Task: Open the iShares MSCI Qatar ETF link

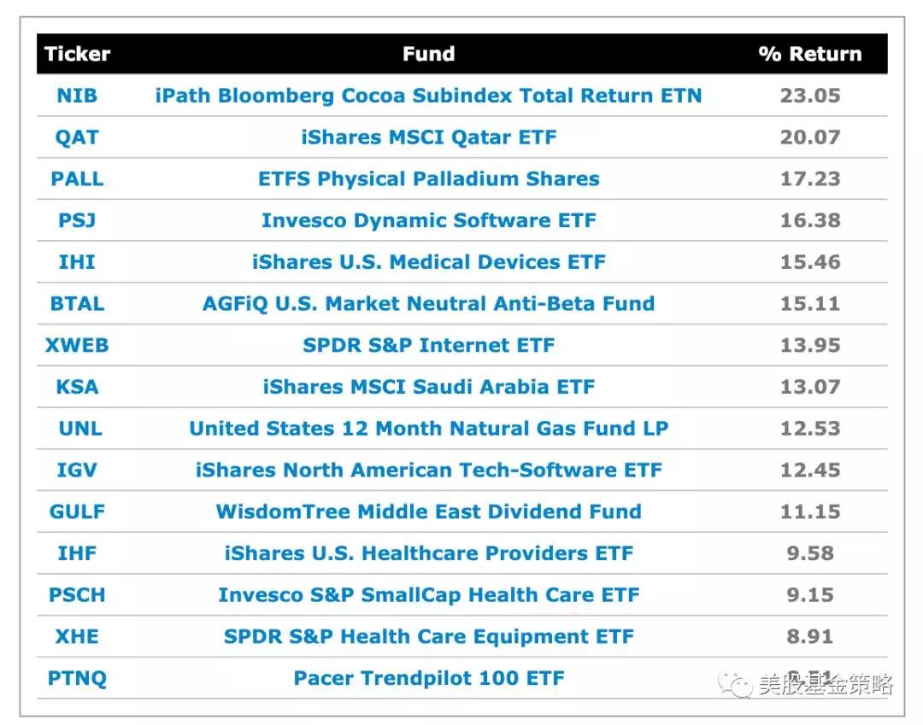Action: [x=428, y=137]
